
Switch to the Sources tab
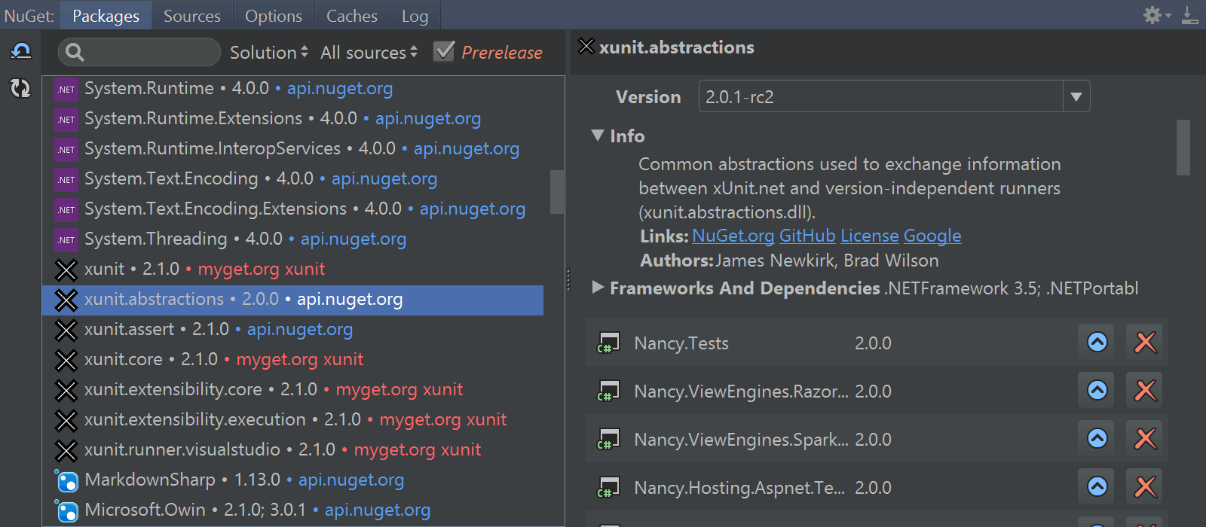(x=192, y=15)
